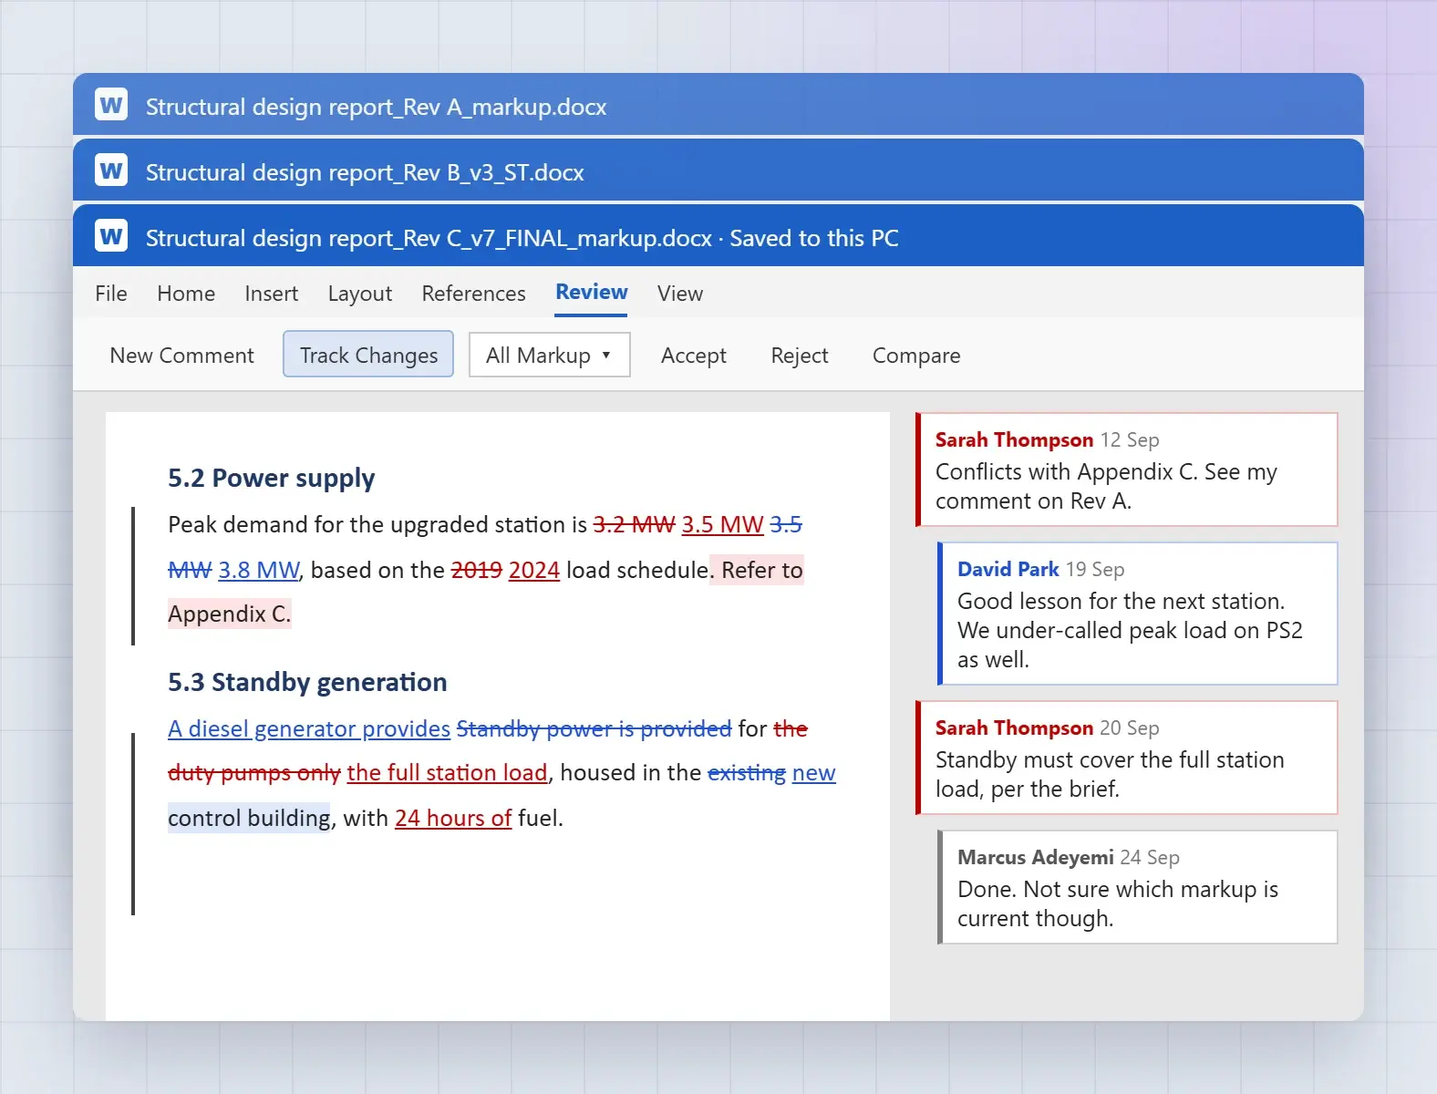Bring Rev B_v3_ST.docx window to front

click(x=718, y=170)
